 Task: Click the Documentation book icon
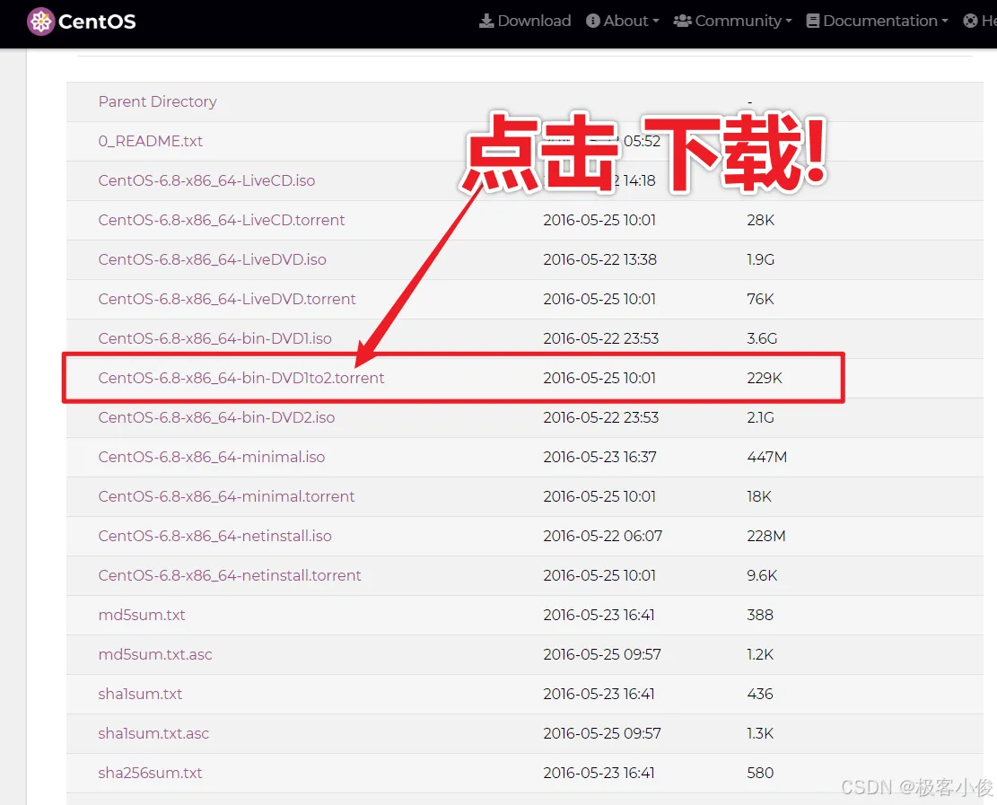tap(813, 21)
